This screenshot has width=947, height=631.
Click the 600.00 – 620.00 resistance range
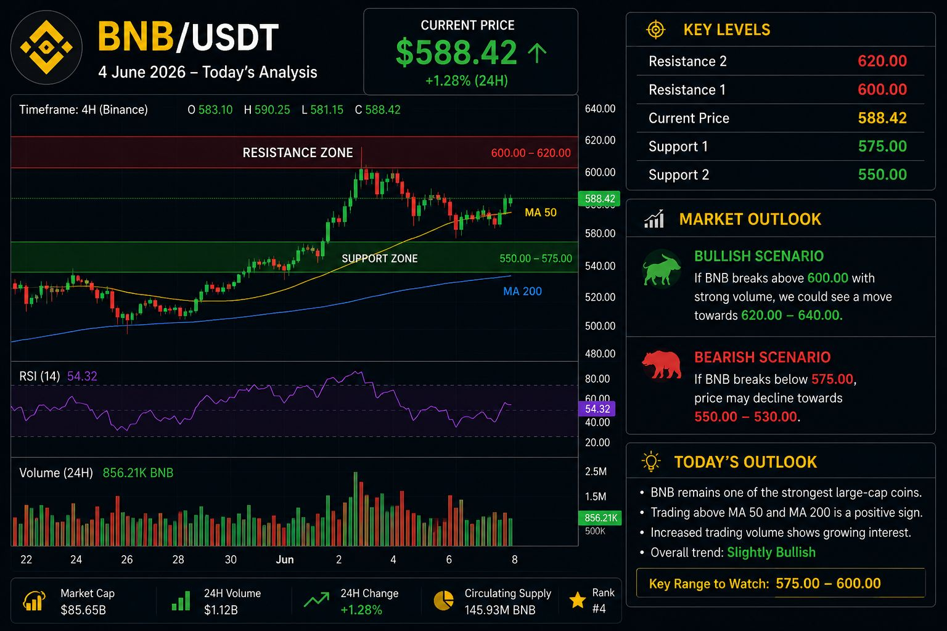coord(531,153)
